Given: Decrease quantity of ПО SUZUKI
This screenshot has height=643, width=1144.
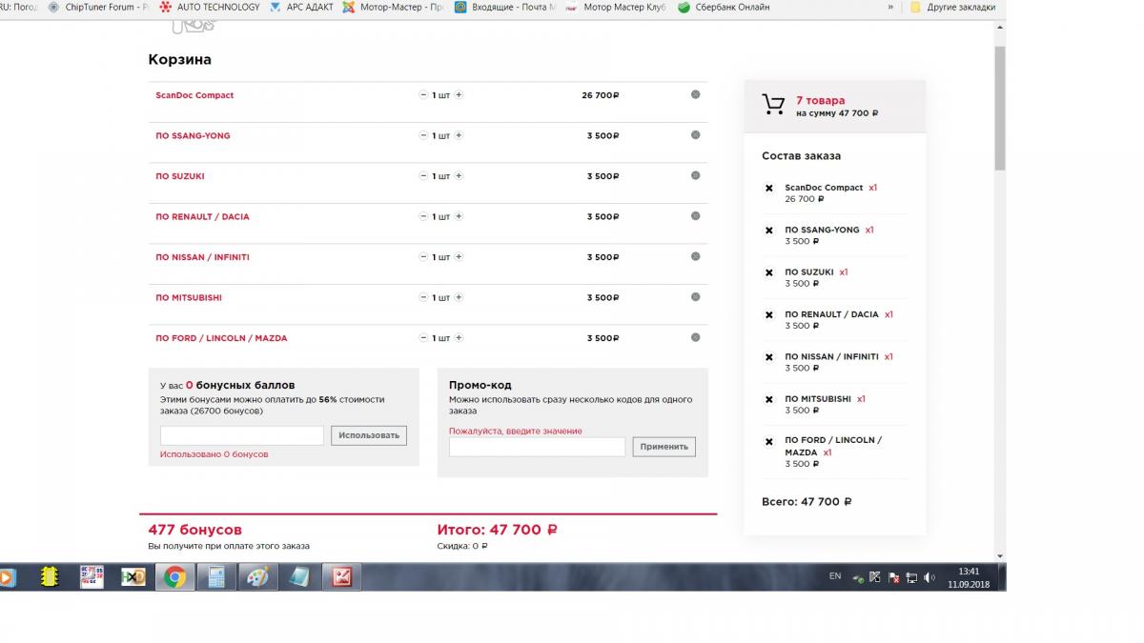Looking at the screenshot, I should (423, 176).
